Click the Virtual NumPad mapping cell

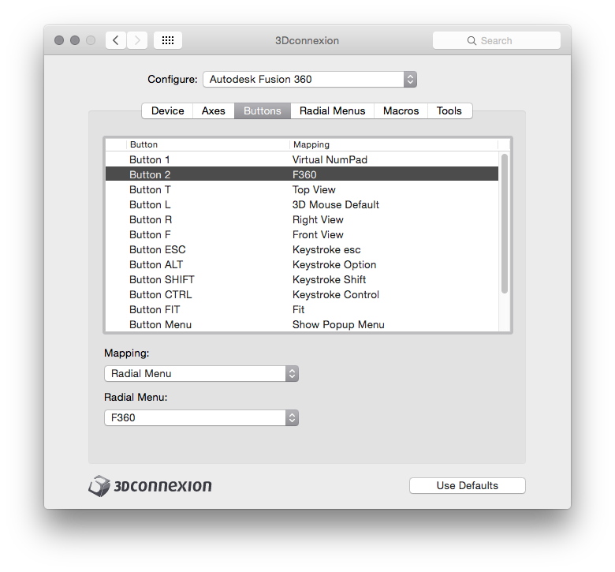[x=330, y=160]
